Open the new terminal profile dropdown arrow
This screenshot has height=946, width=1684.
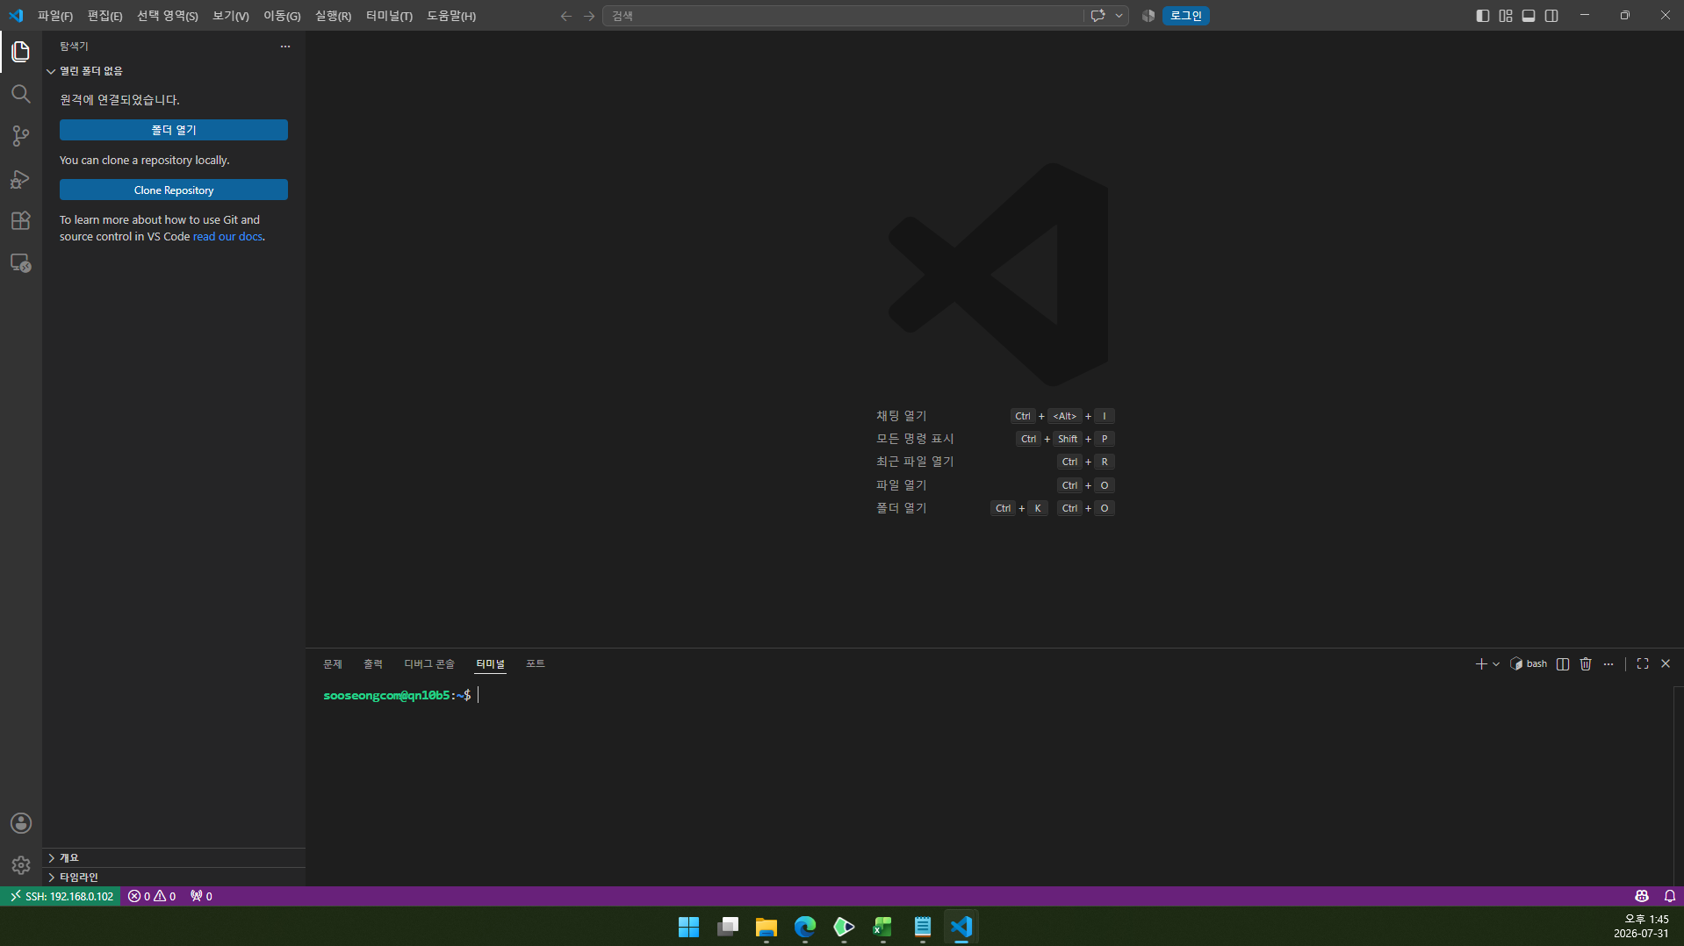pos(1496,664)
